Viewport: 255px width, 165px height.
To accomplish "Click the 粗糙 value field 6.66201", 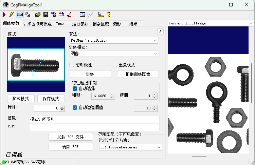I will 101,96.
